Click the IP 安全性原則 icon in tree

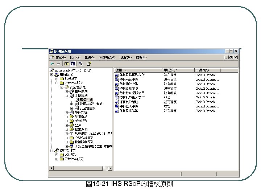[71, 146]
